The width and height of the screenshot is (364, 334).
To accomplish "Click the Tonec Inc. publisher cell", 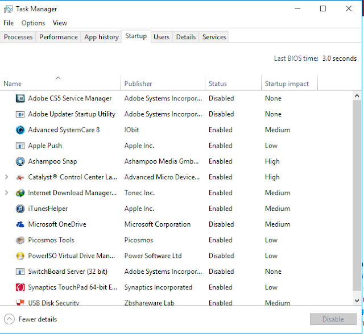I will (139, 193).
